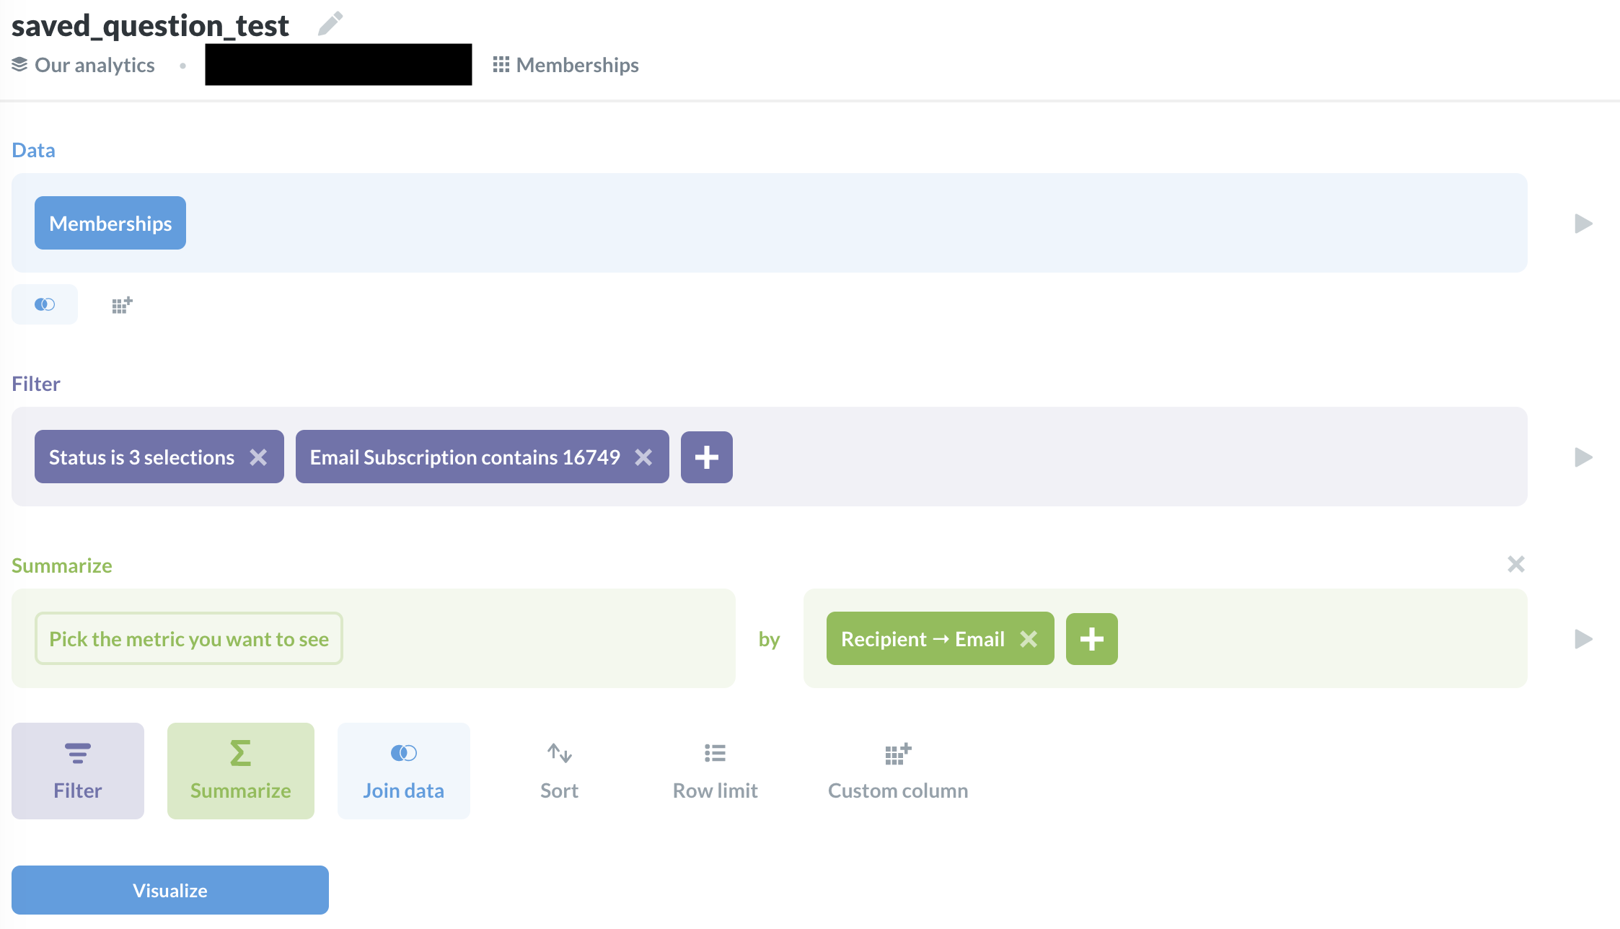
Task: Preview the Data step results
Action: pyautogui.click(x=1583, y=224)
